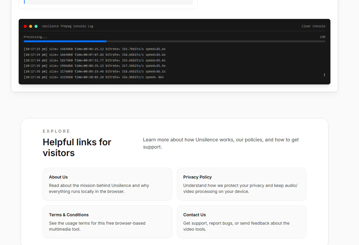This screenshot has height=245, width=359.
Task: Open the Terms & Conditions card
Action: click(x=107, y=222)
